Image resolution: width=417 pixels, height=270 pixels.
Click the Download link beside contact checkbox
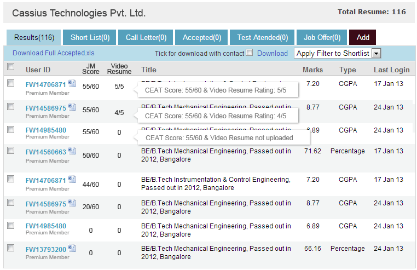point(272,53)
